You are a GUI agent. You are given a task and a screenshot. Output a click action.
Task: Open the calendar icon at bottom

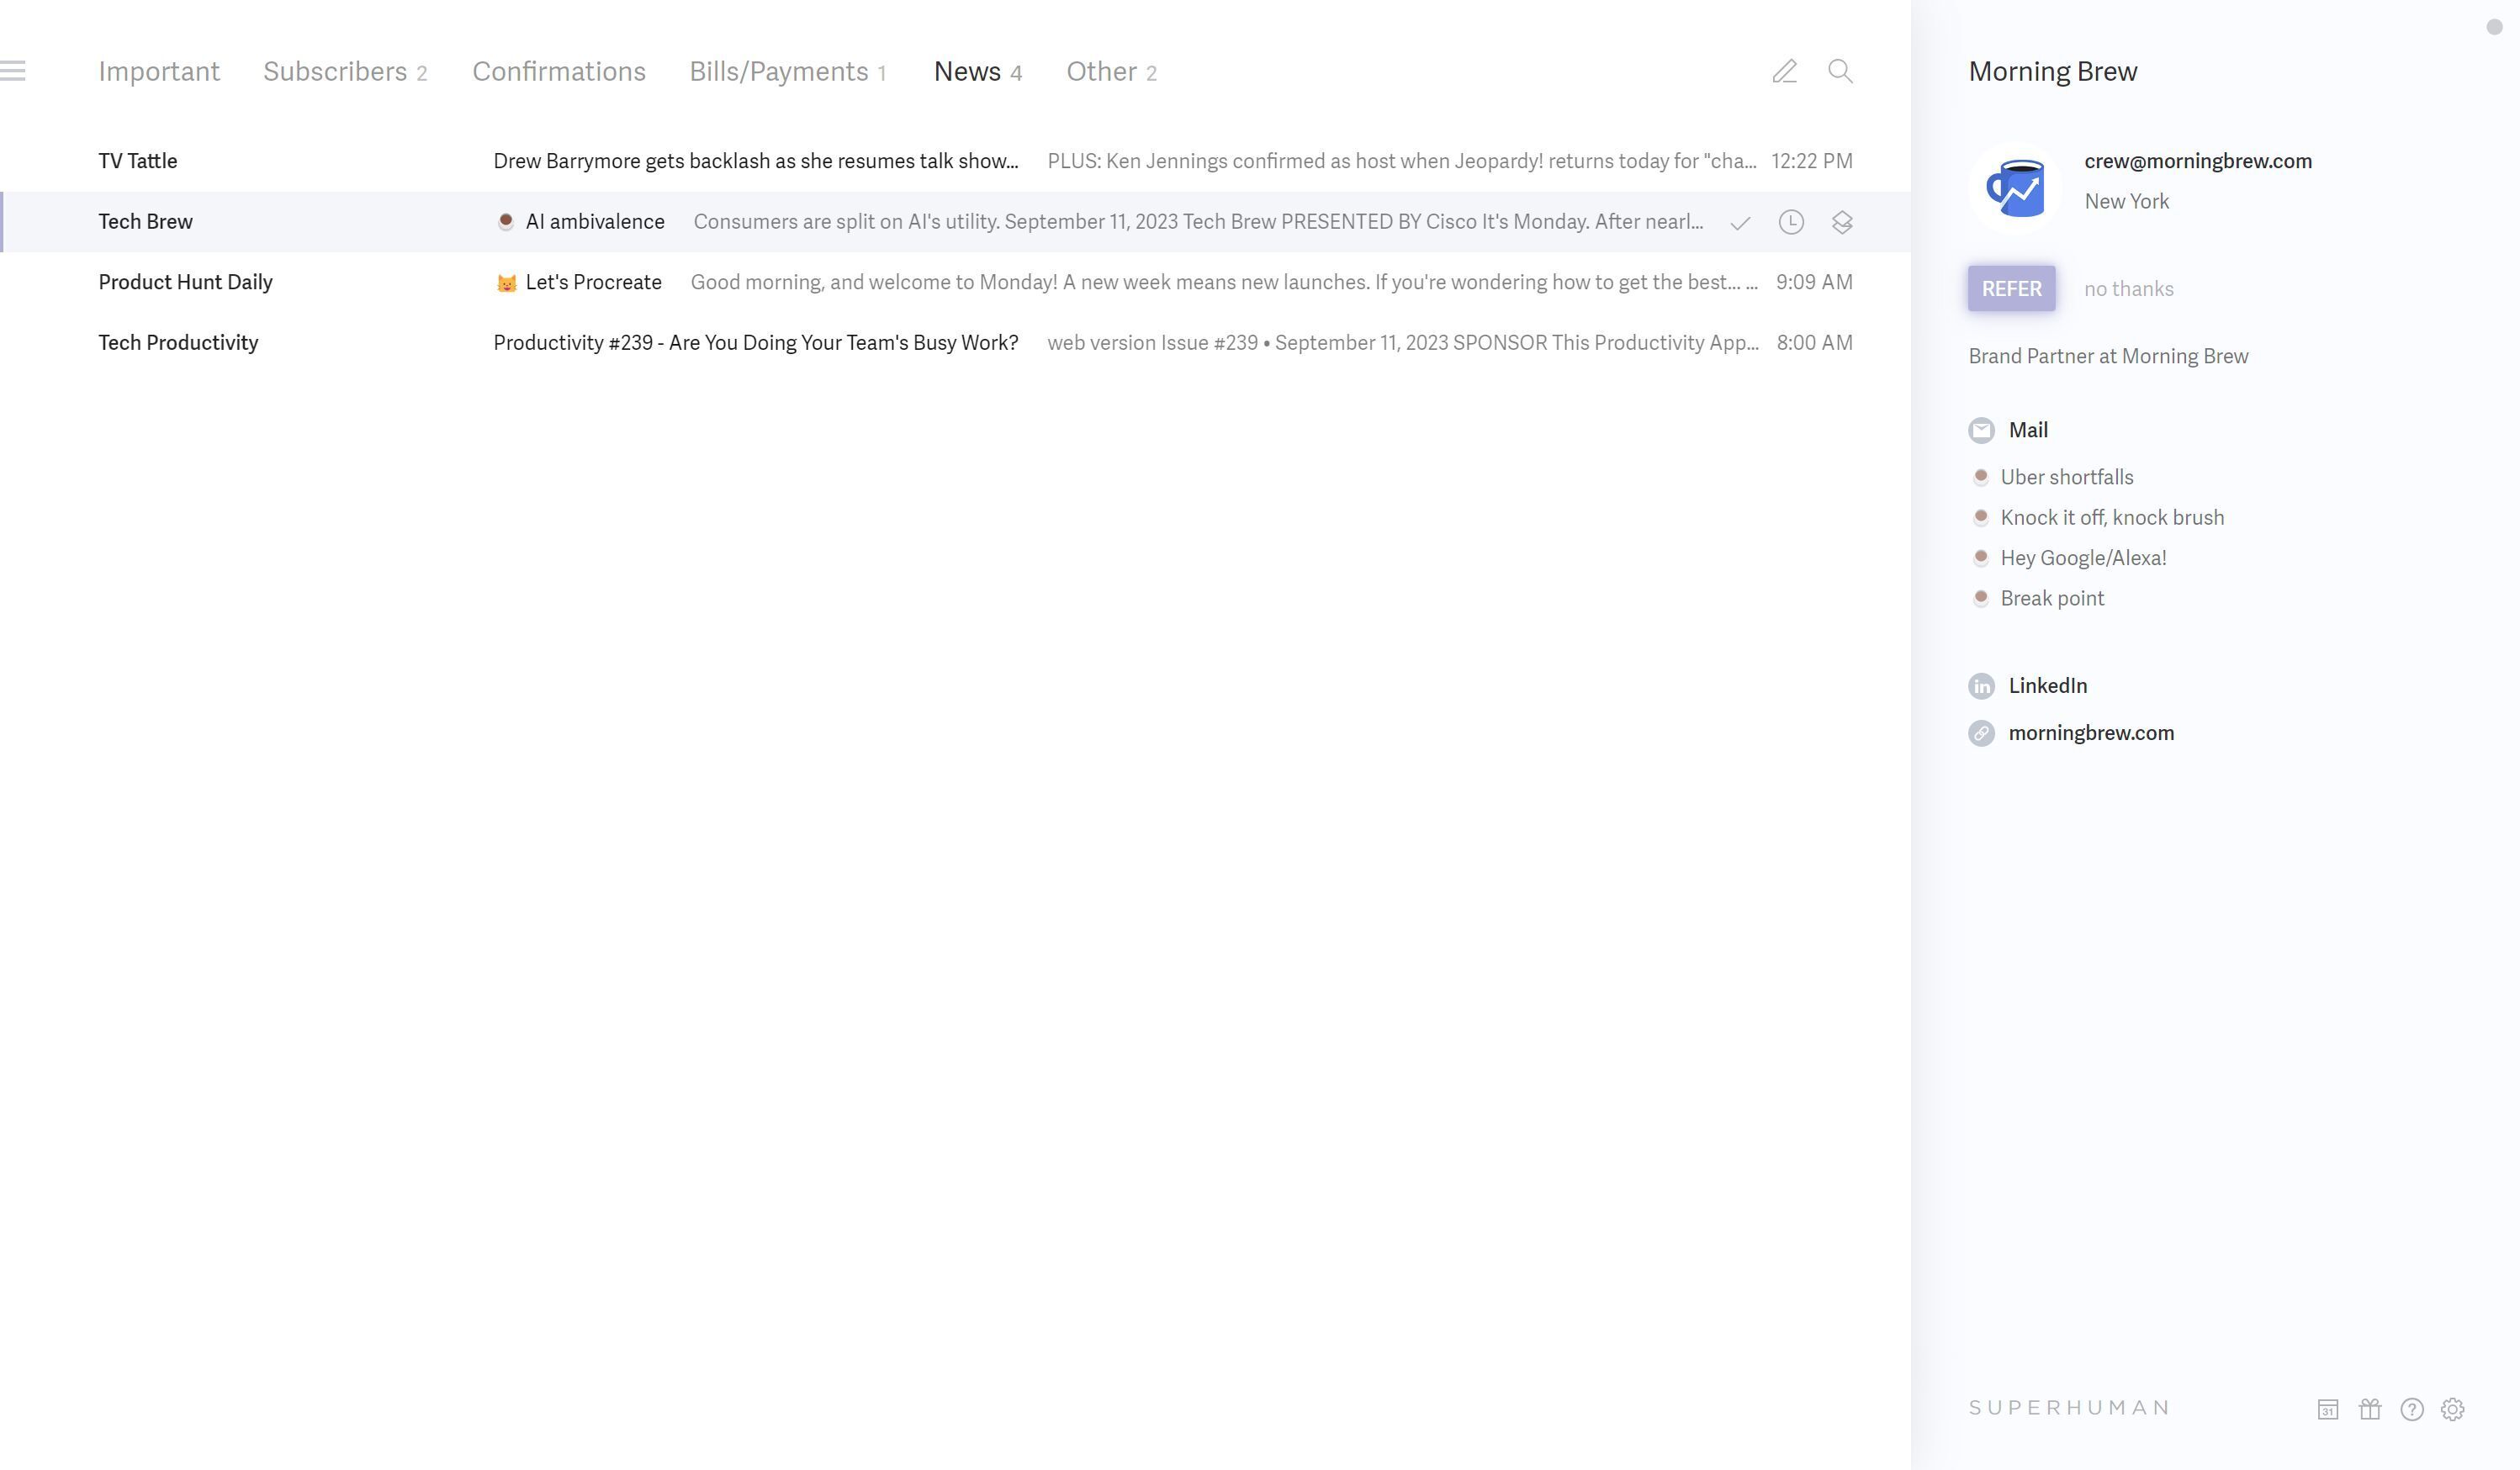[x=2328, y=1409]
